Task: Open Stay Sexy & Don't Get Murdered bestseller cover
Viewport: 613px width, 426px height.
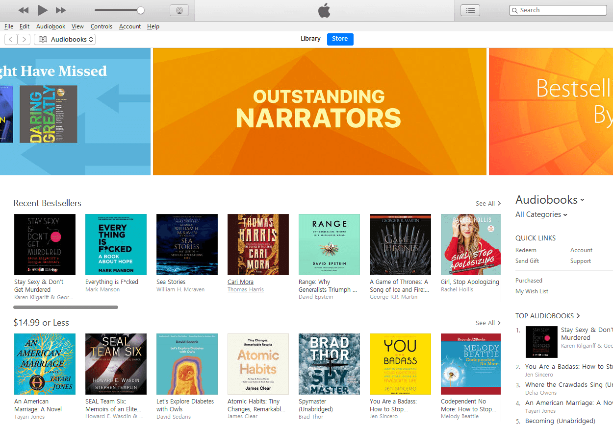Action: [x=45, y=244]
